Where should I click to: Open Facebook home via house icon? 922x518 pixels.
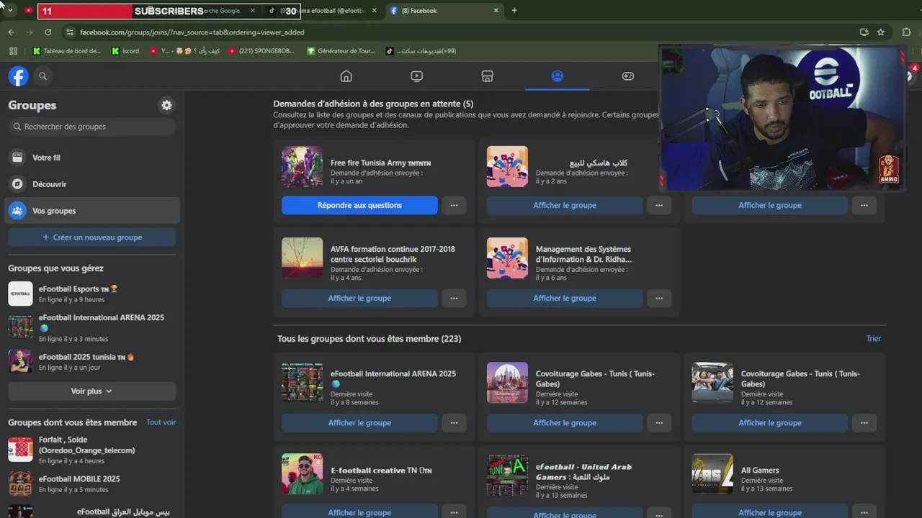click(x=346, y=76)
